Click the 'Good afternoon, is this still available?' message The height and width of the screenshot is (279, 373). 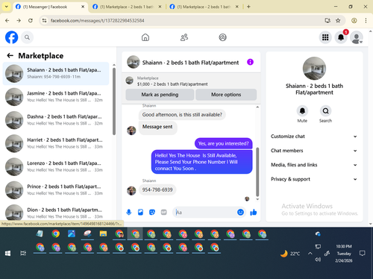[182, 115]
